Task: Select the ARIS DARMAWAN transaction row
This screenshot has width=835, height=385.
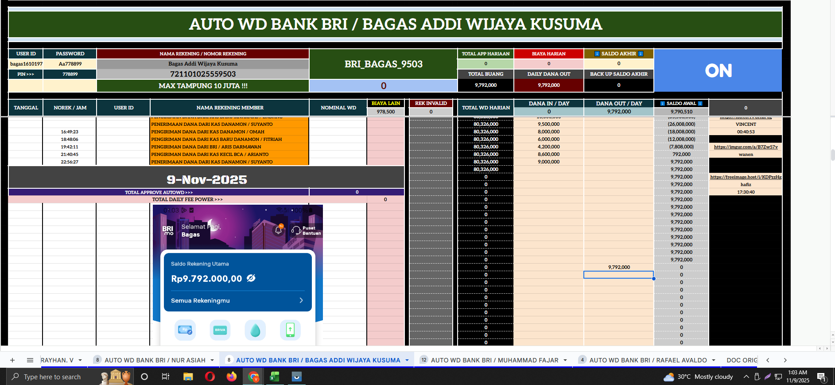Action: coord(229,147)
